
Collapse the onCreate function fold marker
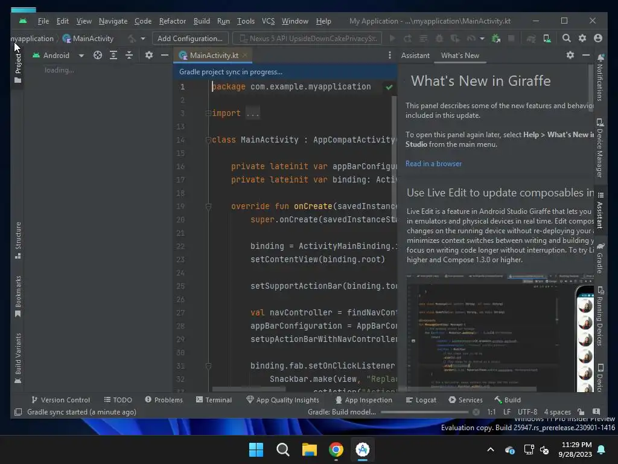(x=208, y=207)
